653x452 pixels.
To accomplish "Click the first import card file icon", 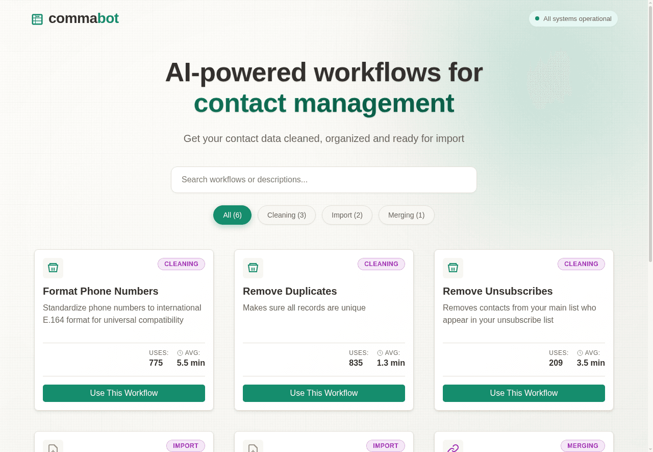I will 53,447.
